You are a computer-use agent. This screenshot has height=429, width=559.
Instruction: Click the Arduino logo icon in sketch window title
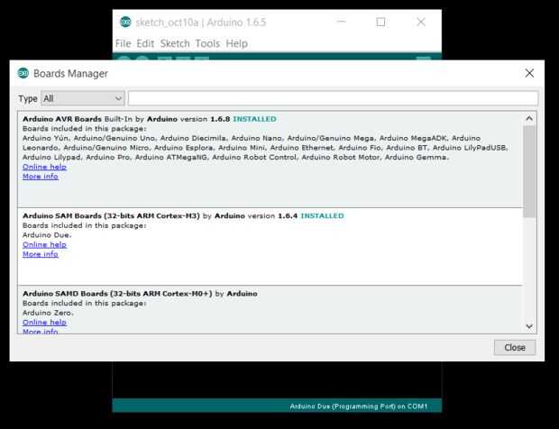pyautogui.click(x=125, y=23)
